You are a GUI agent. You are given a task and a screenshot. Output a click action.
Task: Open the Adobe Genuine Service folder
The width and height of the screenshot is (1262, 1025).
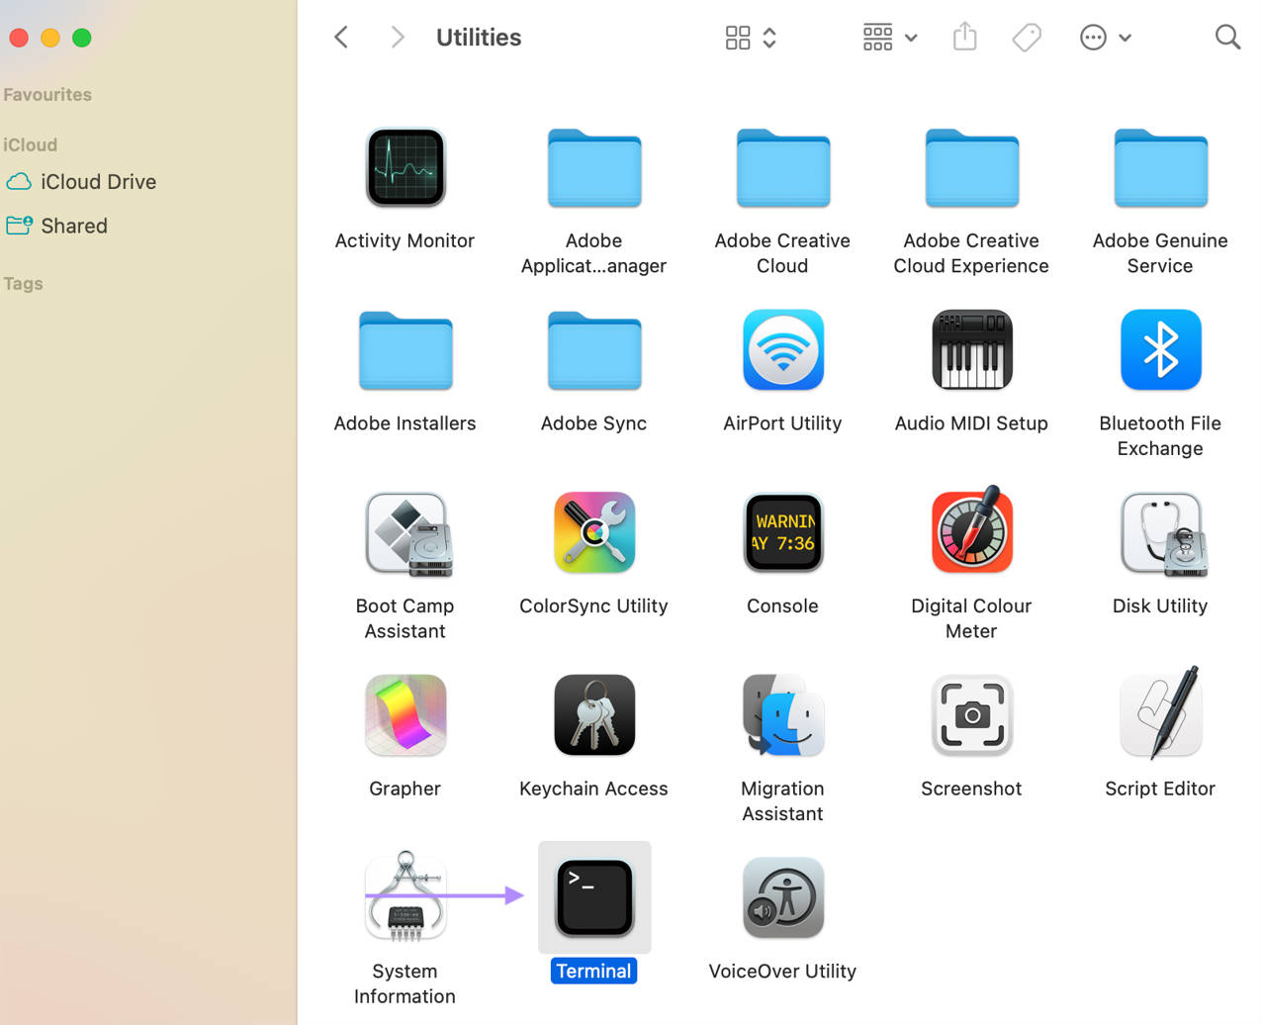[1161, 167]
